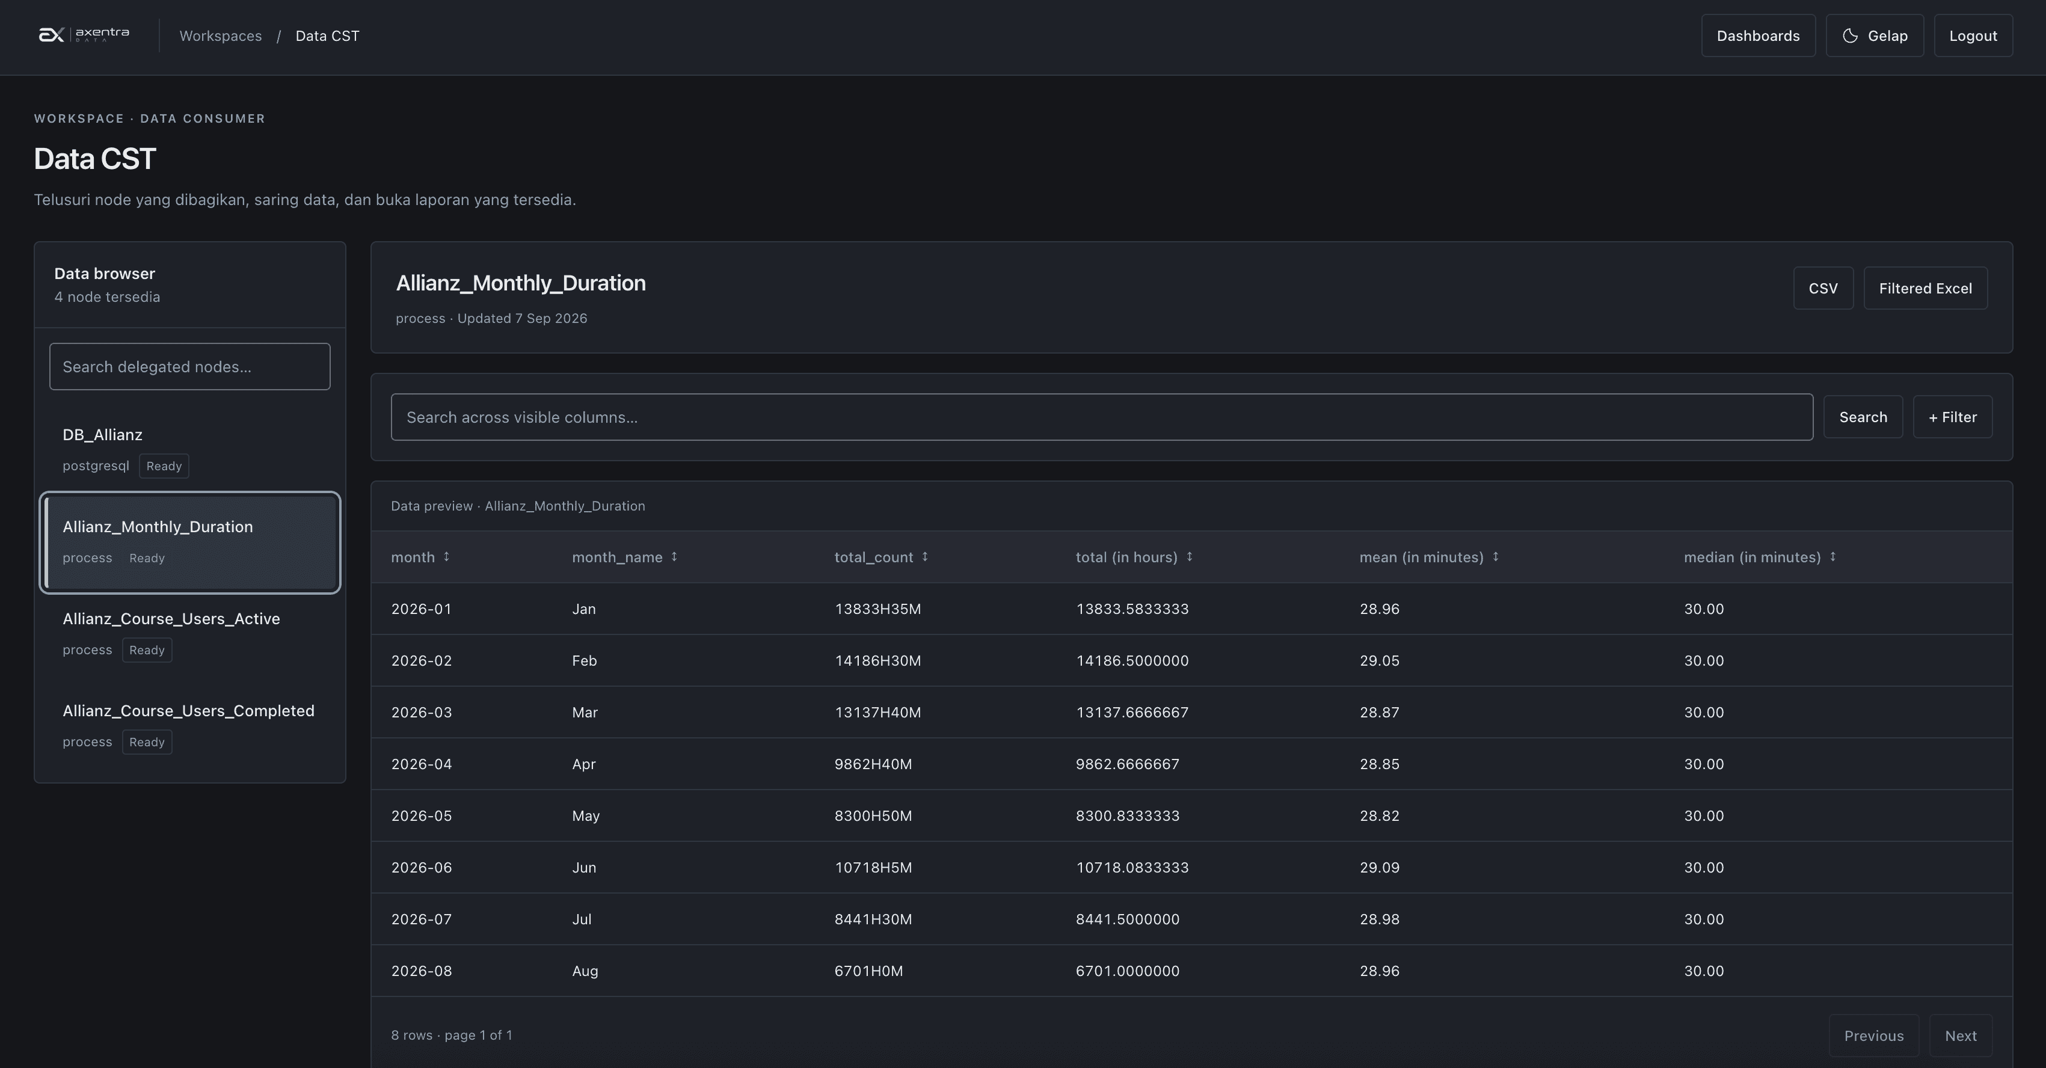The width and height of the screenshot is (2046, 1068).
Task: Open the Dashboards page
Action: 1758,35
